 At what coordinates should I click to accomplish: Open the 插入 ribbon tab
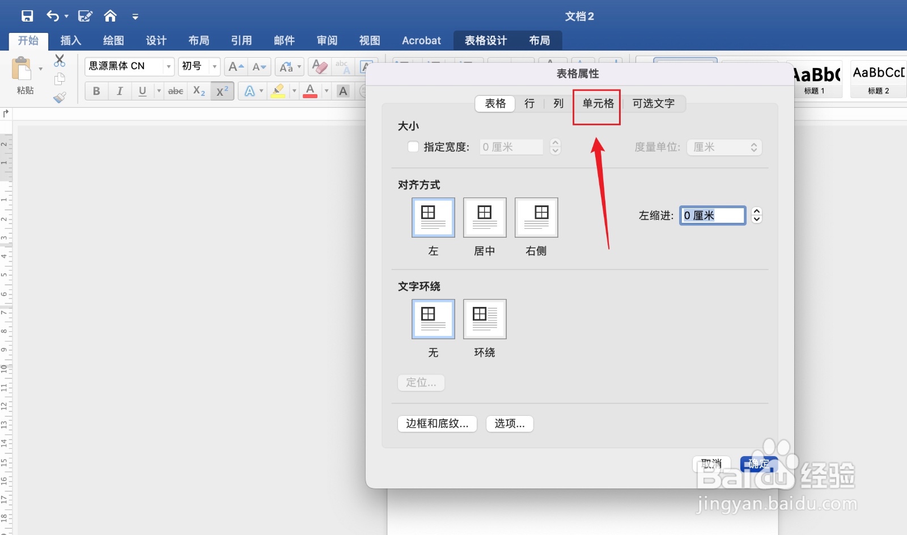71,40
